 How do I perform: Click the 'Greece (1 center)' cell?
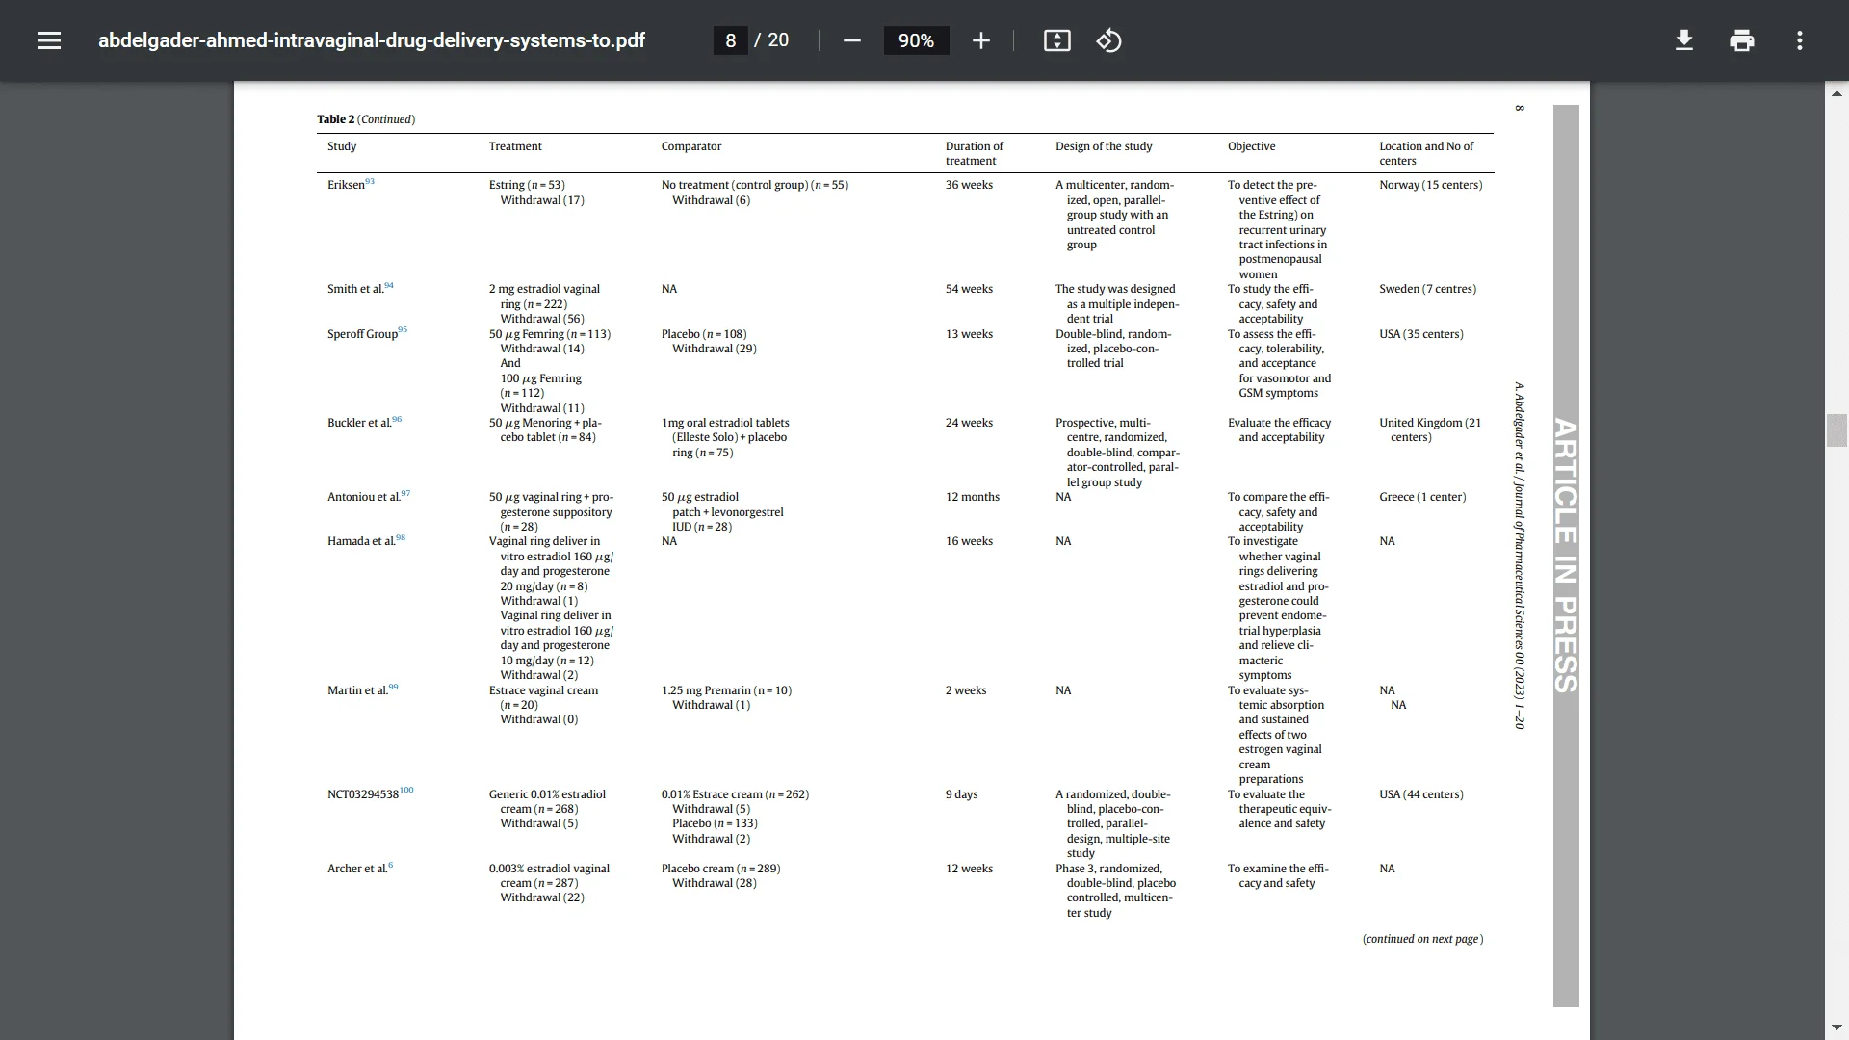point(1422,497)
